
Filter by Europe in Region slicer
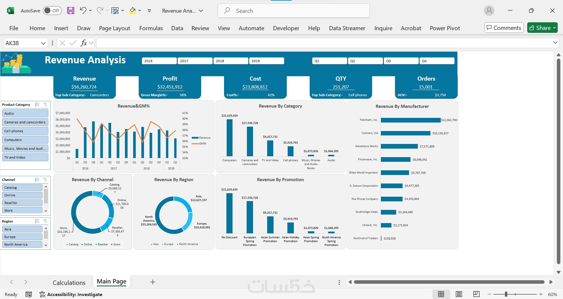[22, 237]
